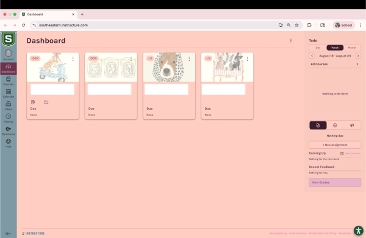The width and height of the screenshot is (366, 238).
Task: Click 100% grade badge on candles card
Action: (x=93, y=59)
